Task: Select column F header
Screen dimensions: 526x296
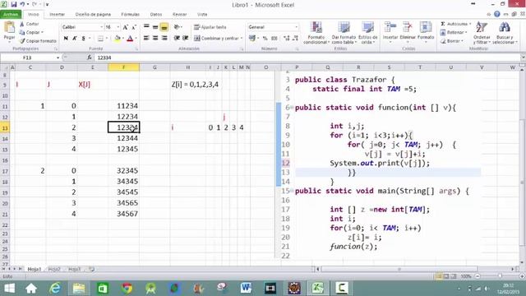Action: (123, 67)
